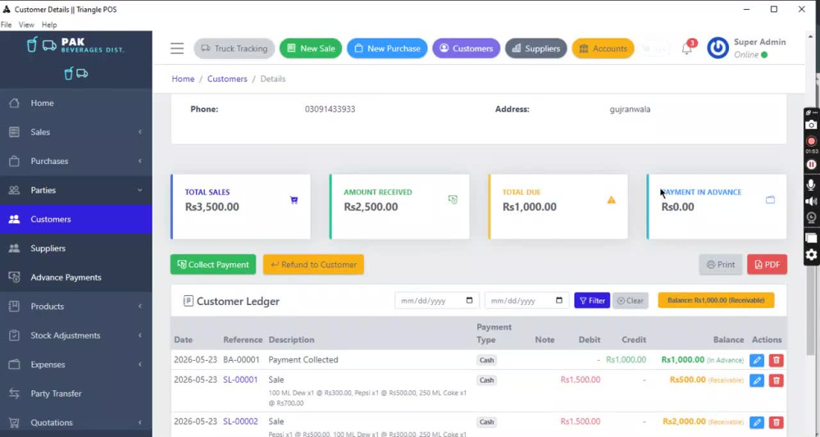Open Party Transfer in the sidebar
The height and width of the screenshot is (437, 820).
point(76,394)
